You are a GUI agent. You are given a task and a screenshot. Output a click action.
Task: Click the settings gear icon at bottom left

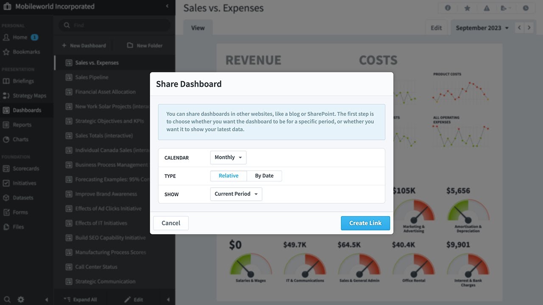click(x=21, y=299)
